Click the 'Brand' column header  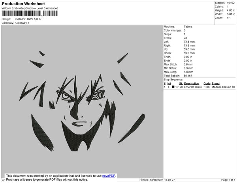tap(215, 84)
